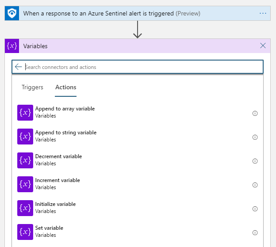
Task: Click the Initialize variable icon
Action: [25, 208]
